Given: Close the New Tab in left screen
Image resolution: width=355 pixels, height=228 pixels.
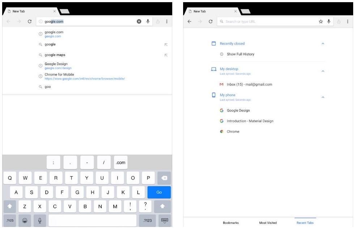Looking at the screenshot, I should (55, 11).
